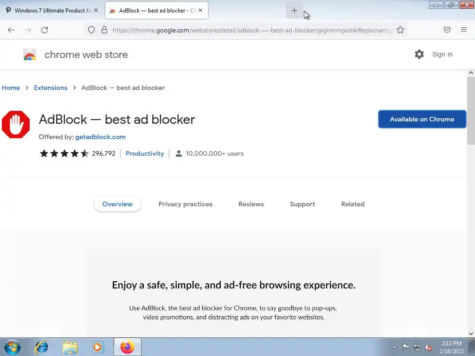Click the page scrollbar down arrow
475x356 pixels.
[x=471, y=334]
